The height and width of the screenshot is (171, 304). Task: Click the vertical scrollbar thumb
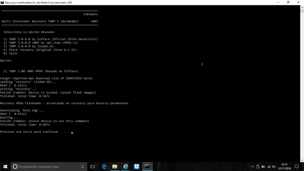pos(302,11)
